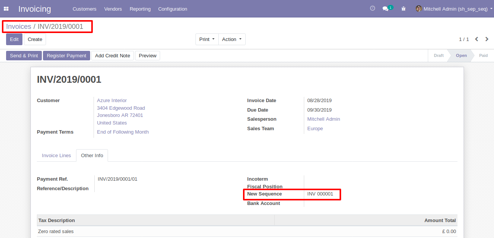Expand the Print dropdown
The height and width of the screenshot is (238, 494).
click(207, 39)
